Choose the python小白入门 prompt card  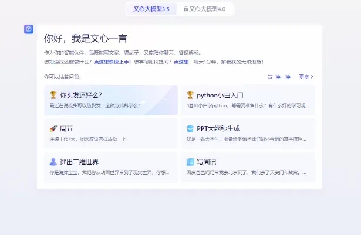(248, 100)
